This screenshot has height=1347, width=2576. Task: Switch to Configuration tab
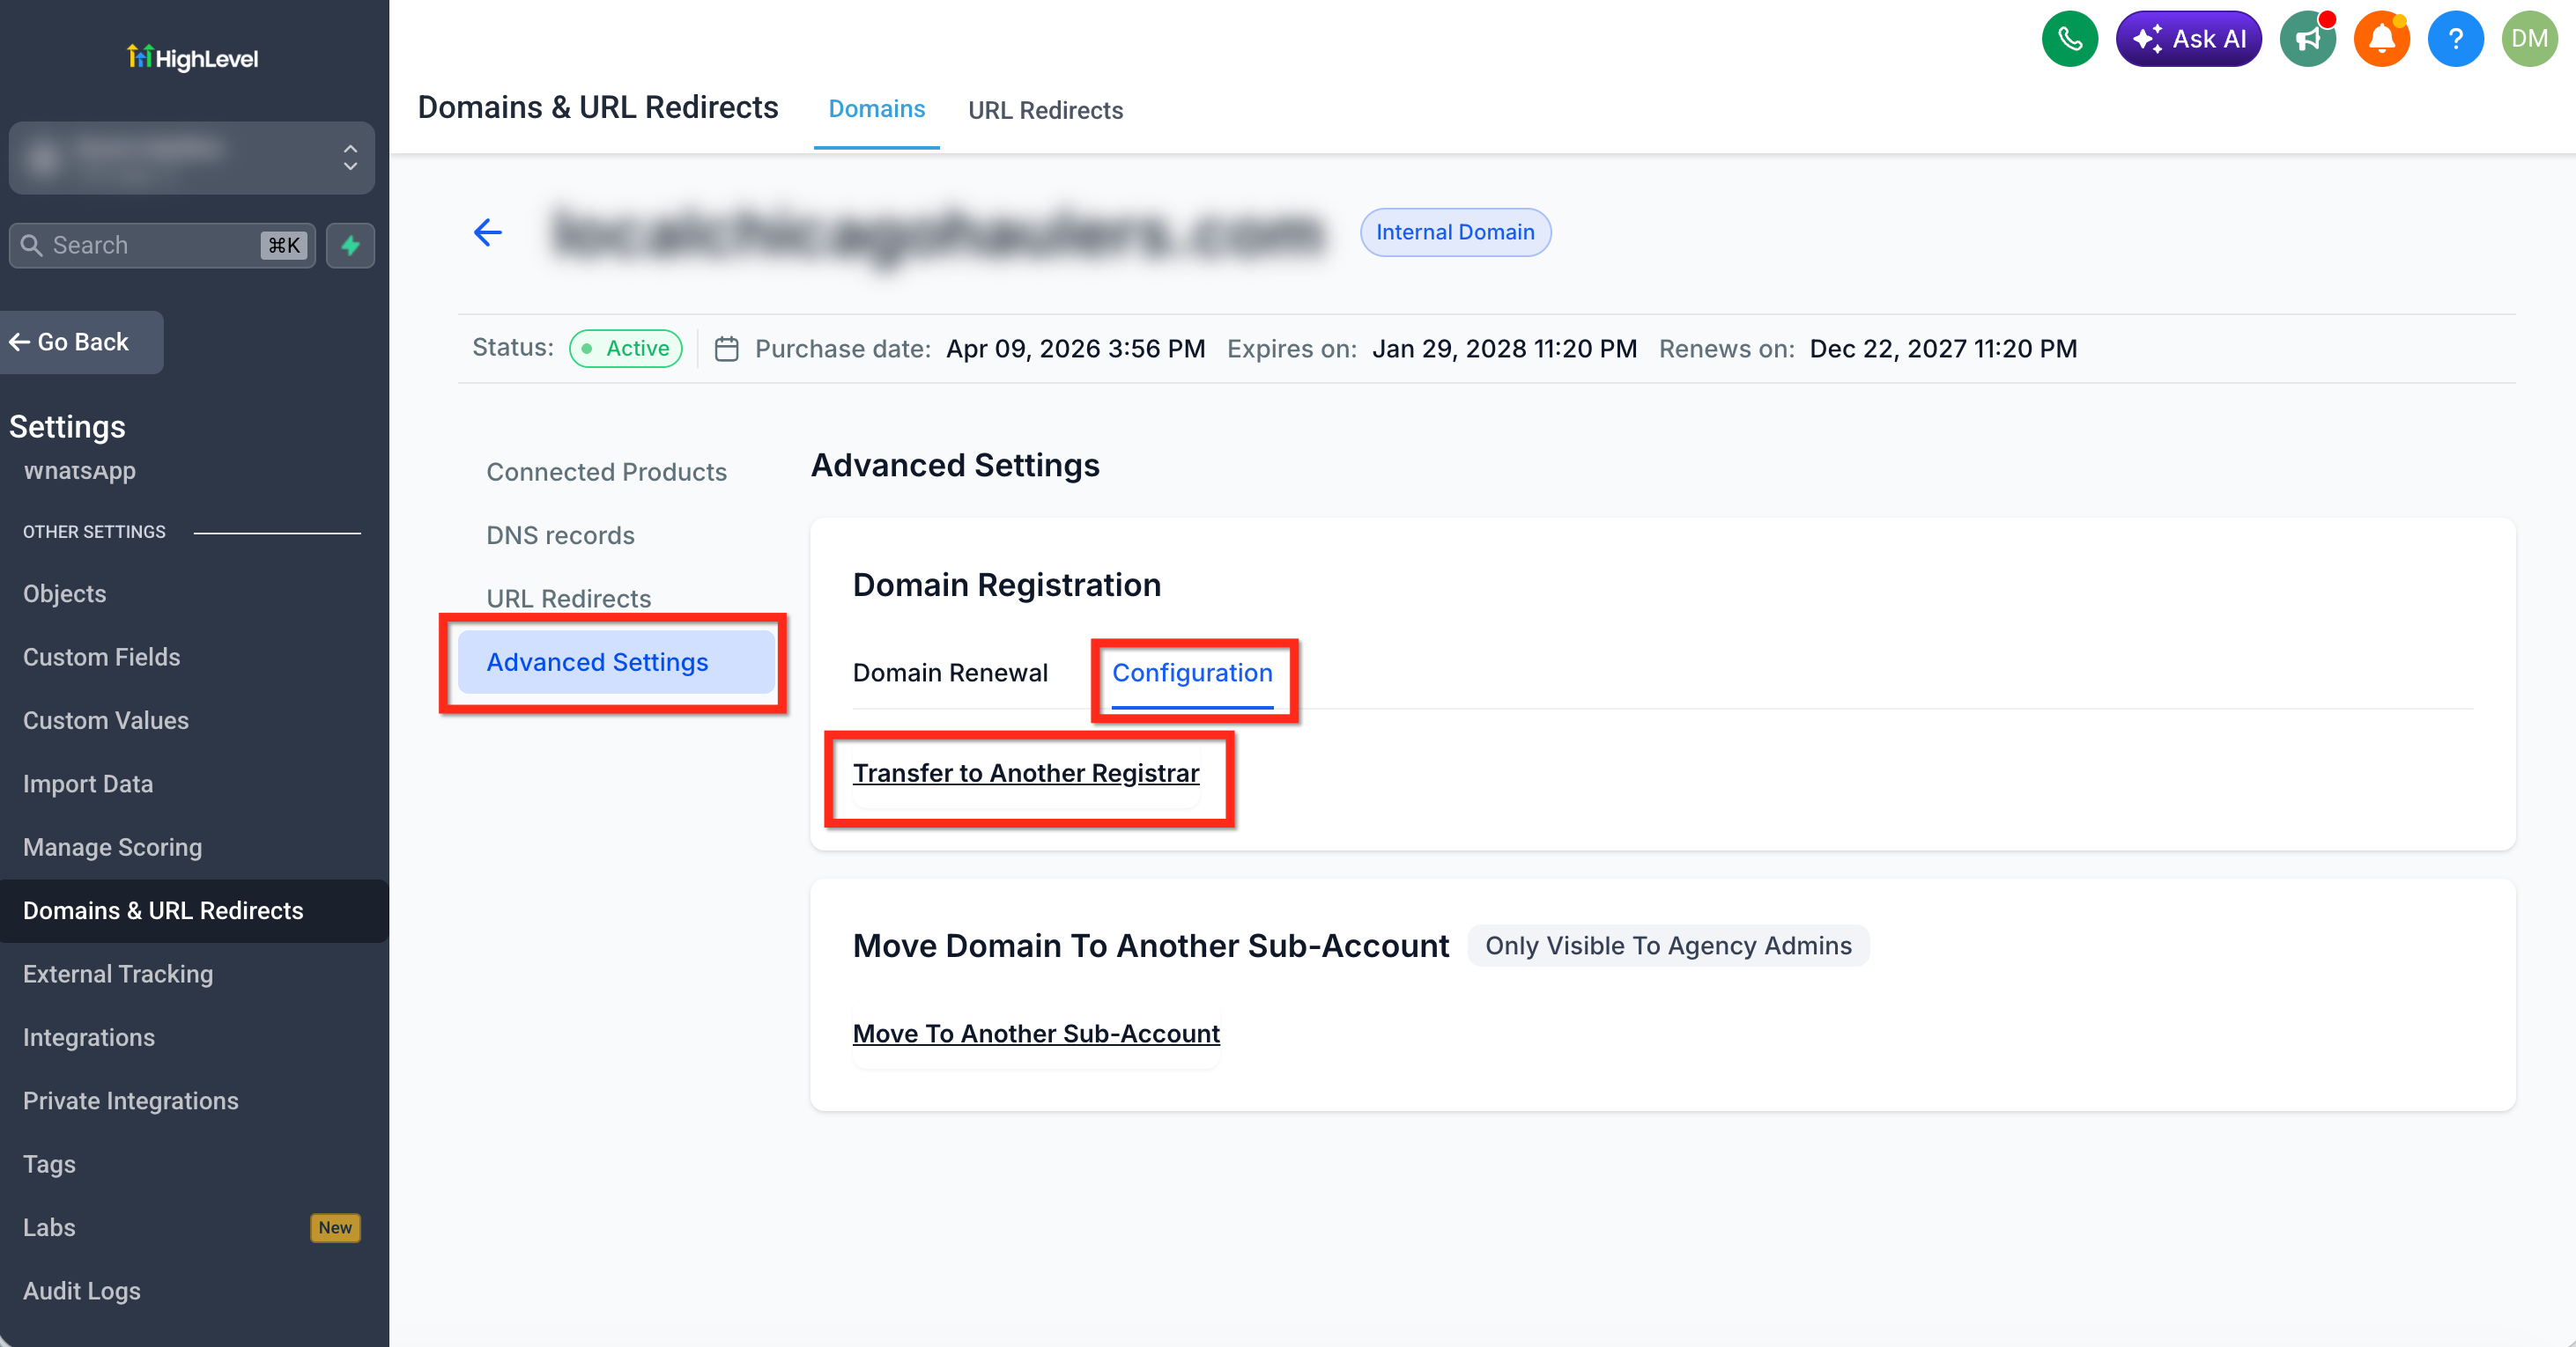tap(1192, 673)
